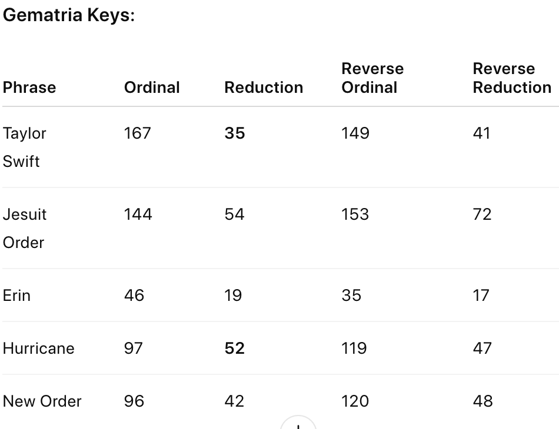Click the Ordinal value 144
The image size is (559, 429).
[x=138, y=214]
